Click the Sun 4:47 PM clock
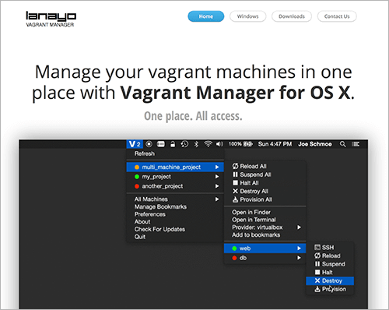389x310 pixels. tap(275, 144)
